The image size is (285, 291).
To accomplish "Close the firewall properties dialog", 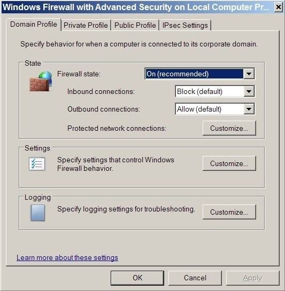I will click(x=278, y=7).
